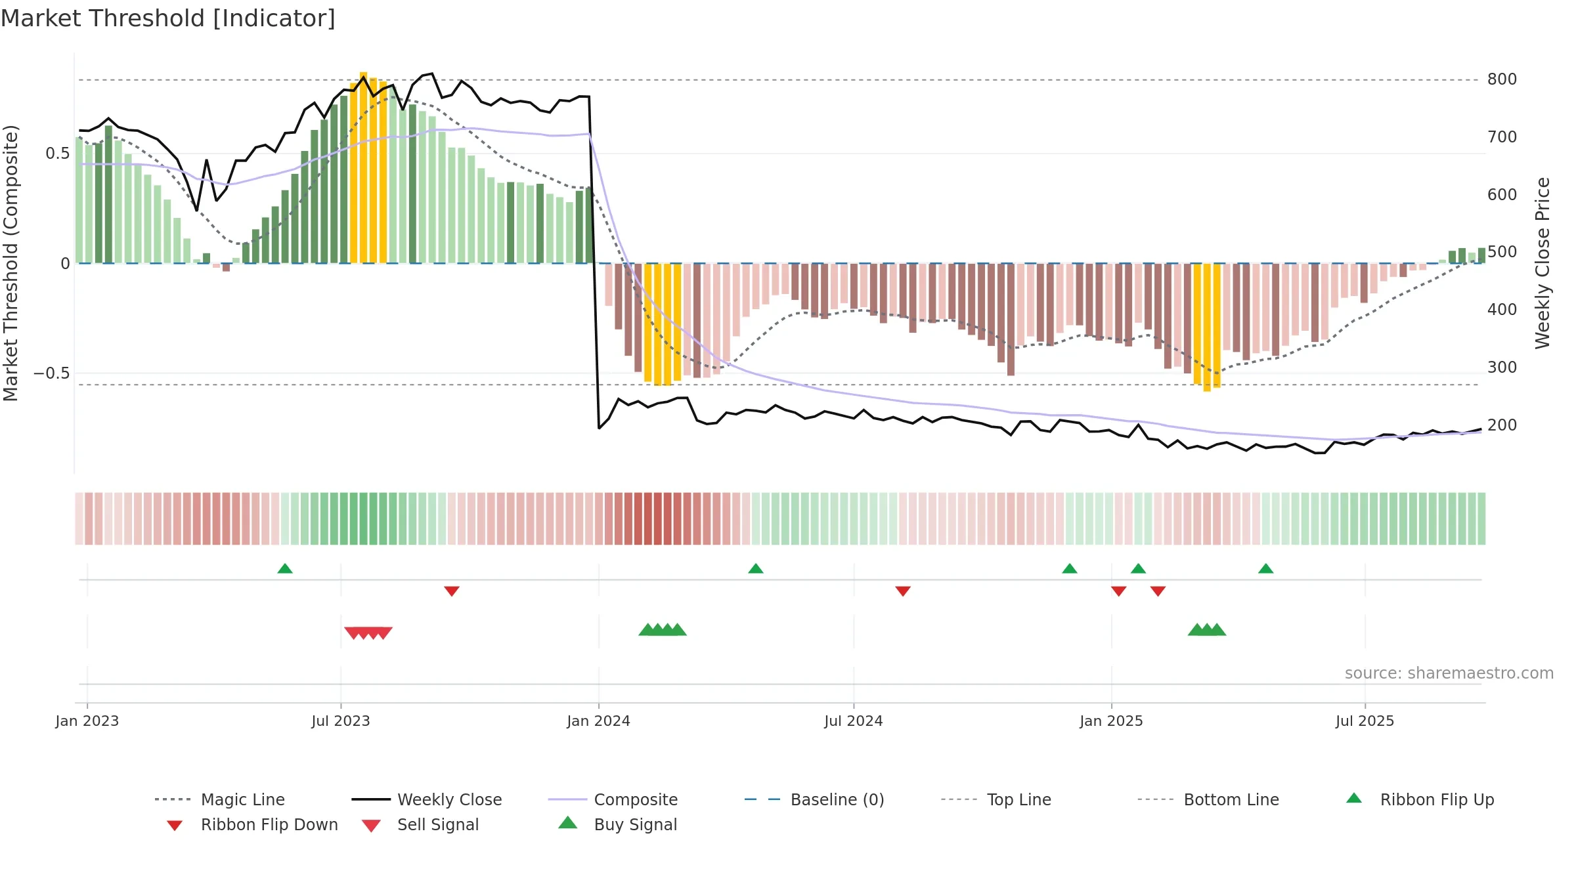Click the Jul 2023 x-axis label
1576x886 pixels.
[341, 721]
